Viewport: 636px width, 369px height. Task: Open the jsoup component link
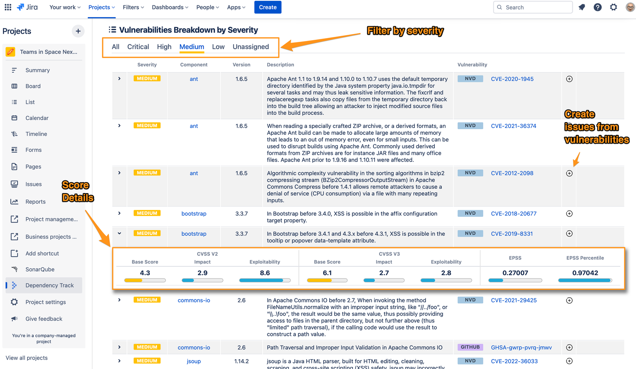[194, 361]
